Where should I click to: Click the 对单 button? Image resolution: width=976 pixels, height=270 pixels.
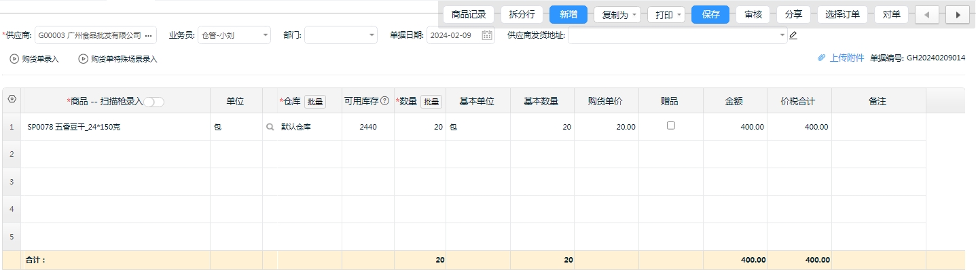(892, 14)
